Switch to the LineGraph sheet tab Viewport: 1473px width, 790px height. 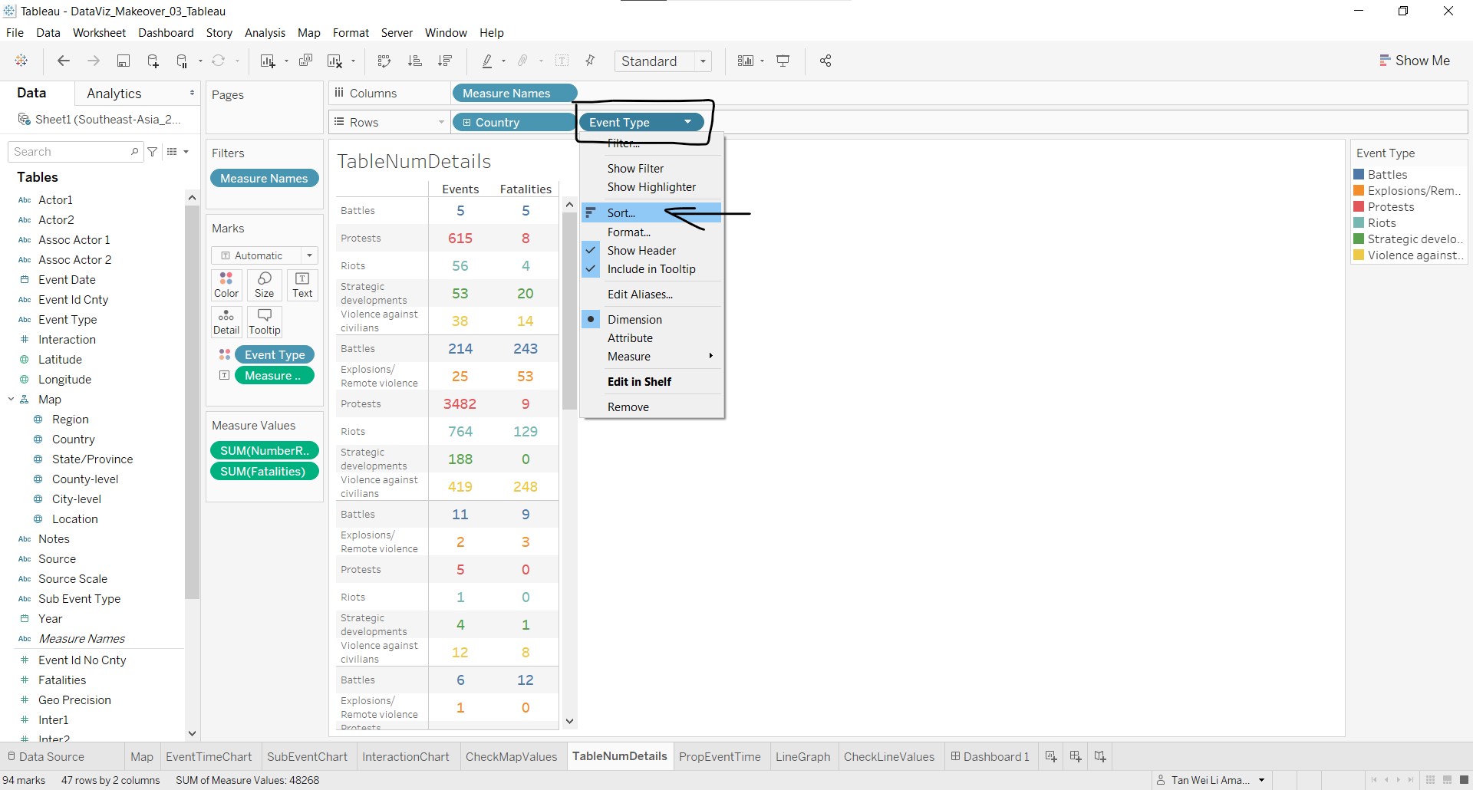click(802, 756)
